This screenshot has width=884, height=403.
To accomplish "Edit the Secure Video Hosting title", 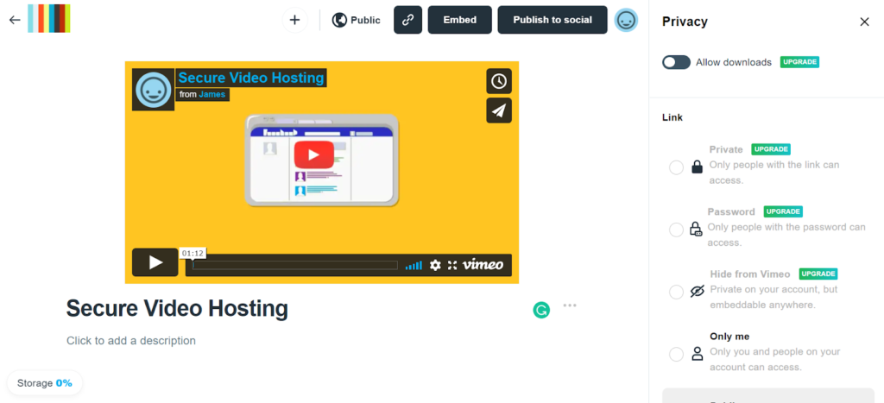I will coord(177,309).
